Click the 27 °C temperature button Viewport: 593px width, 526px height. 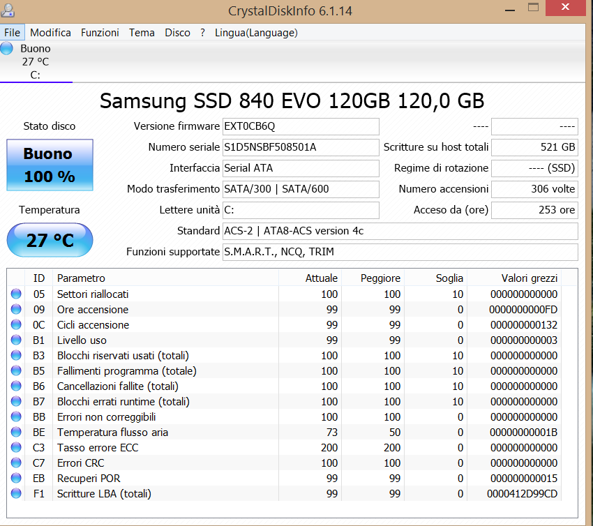point(50,240)
